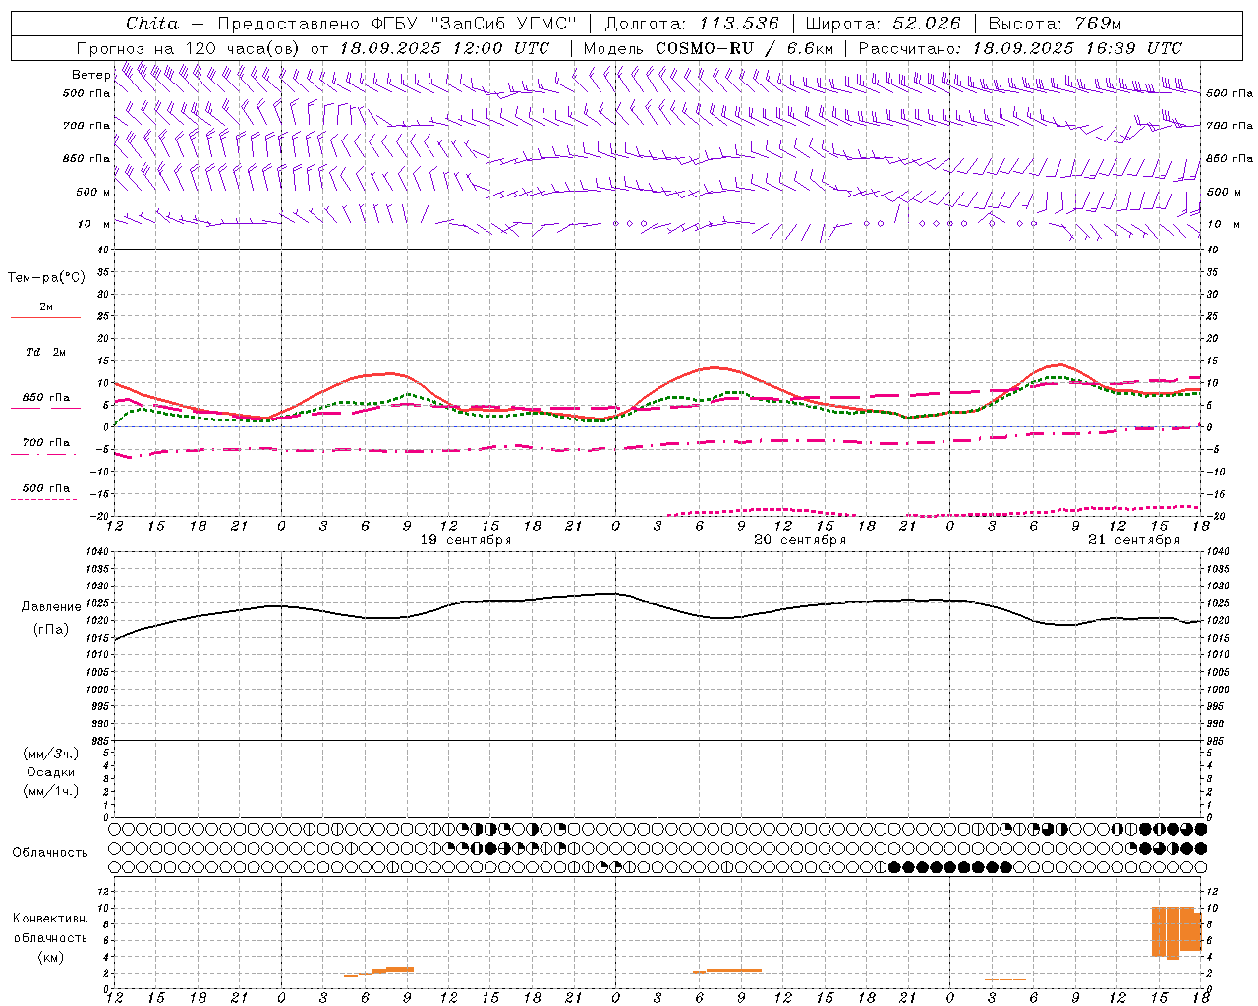
Task: Click the 'Осадки' precipitation label
Action: pyautogui.click(x=51, y=772)
